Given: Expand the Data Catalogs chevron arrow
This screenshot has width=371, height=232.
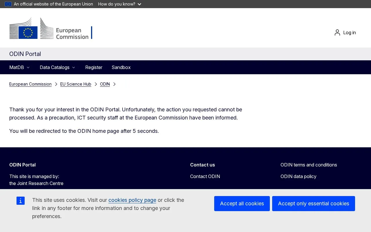Looking at the screenshot, I should click(74, 67).
